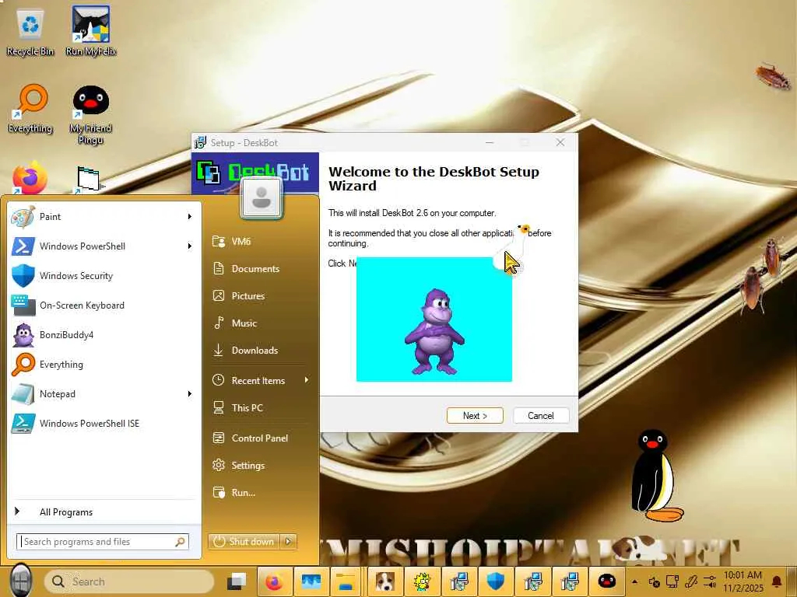Click the pen icon in system tray
The width and height of the screenshot is (797, 597).
click(691, 581)
